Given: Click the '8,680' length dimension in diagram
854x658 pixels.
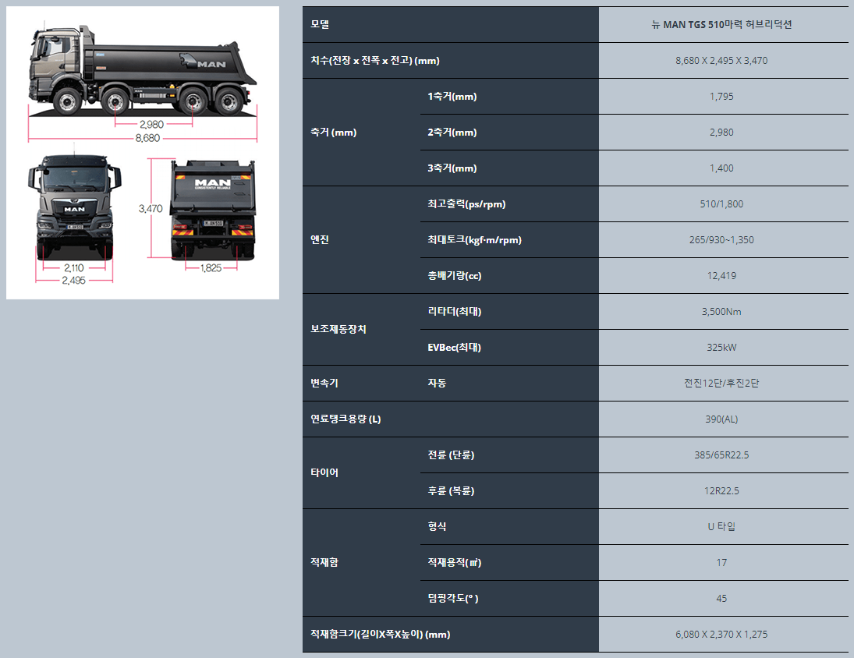Looking at the screenshot, I should tap(147, 138).
